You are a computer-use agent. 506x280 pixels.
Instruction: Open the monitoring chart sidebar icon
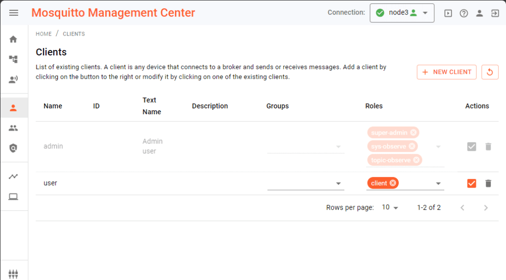pos(13,176)
